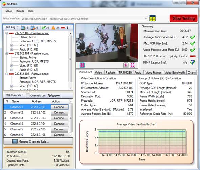Open the Test Log dropdown
The height and width of the screenshot is (170, 200).
coord(12,27)
